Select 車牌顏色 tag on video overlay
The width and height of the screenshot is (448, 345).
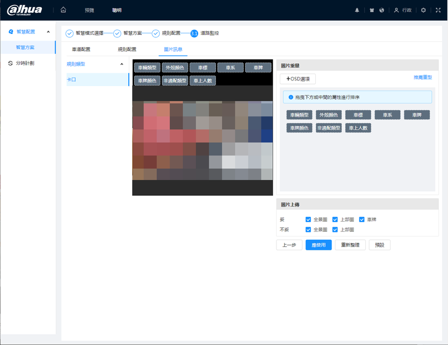tap(147, 80)
